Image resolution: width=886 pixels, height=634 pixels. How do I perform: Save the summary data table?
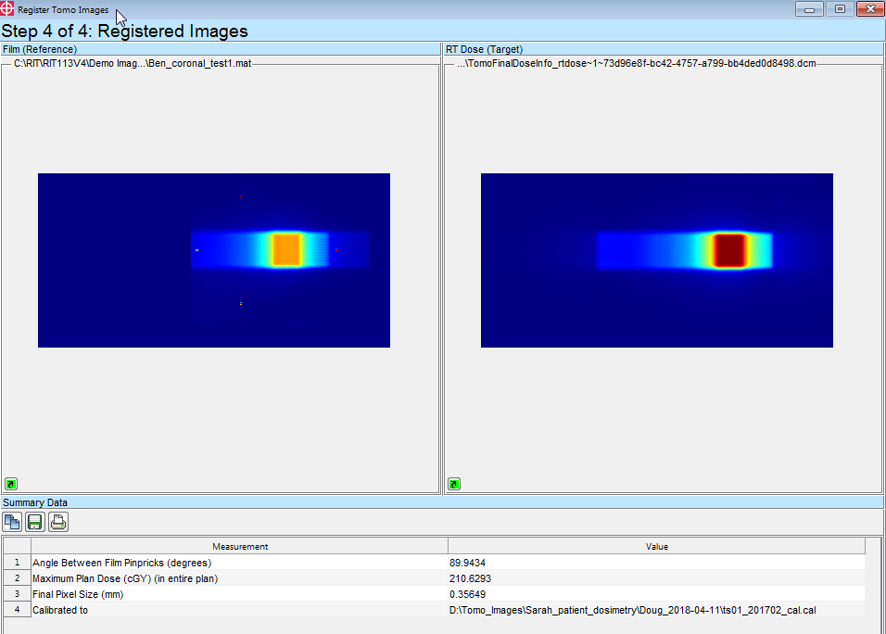pyautogui.click(x=35, y=522)
